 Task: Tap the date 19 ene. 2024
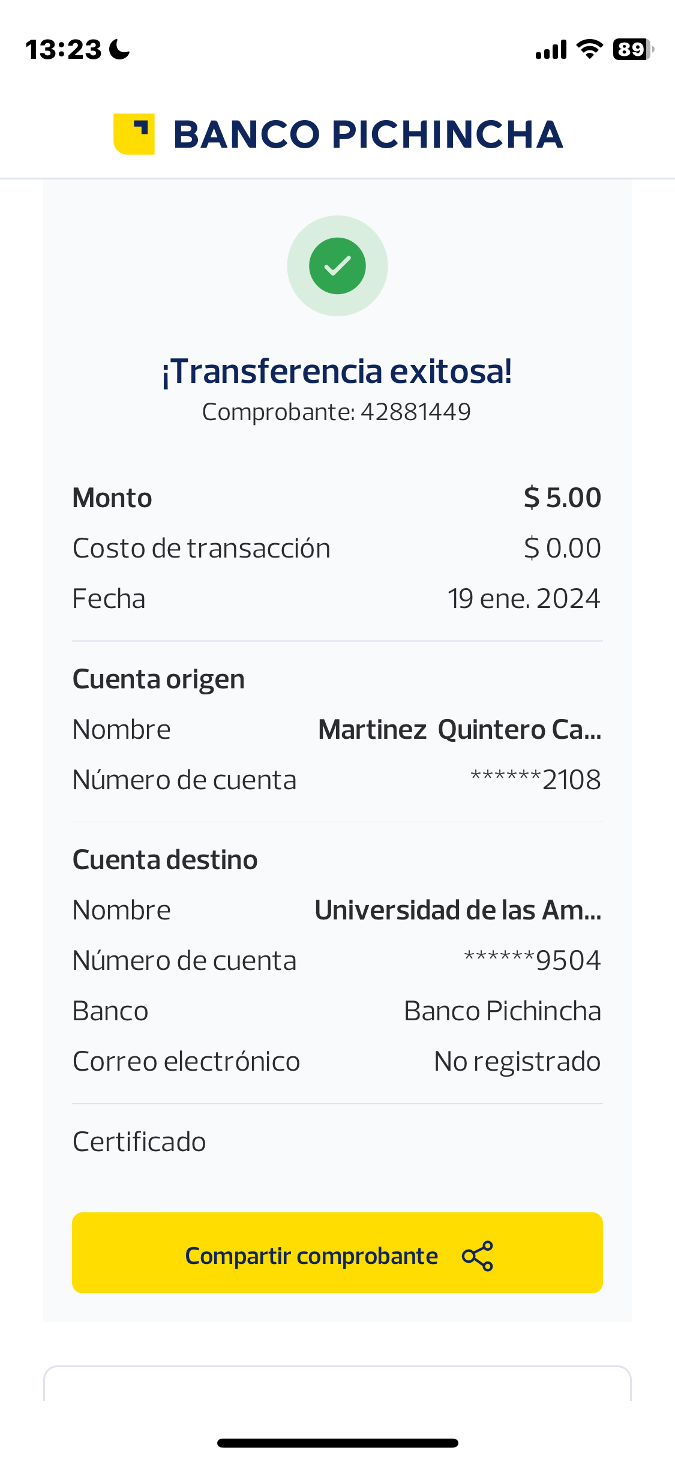coord(523,598)
